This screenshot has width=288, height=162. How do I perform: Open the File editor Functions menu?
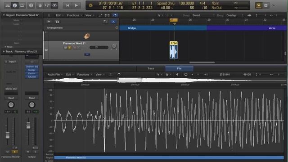point(84,74)
